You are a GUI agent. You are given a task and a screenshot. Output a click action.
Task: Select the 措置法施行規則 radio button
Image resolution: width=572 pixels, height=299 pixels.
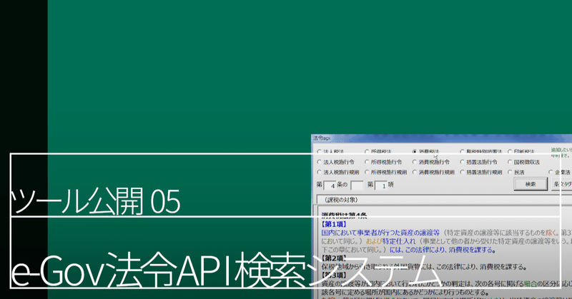(462, 172)
